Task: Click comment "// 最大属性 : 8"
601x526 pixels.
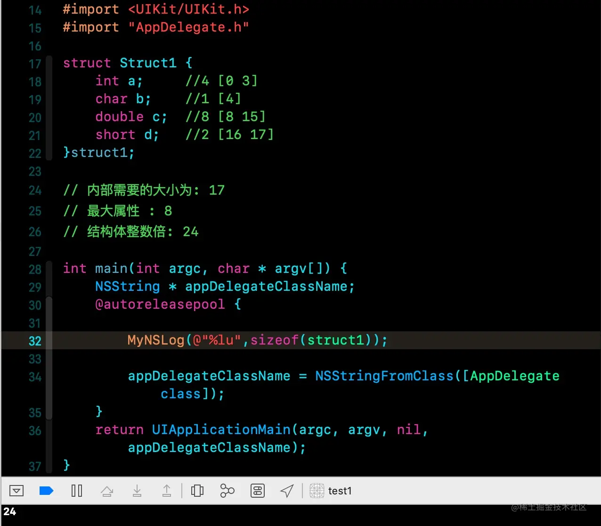Action: tap(118, 211)
